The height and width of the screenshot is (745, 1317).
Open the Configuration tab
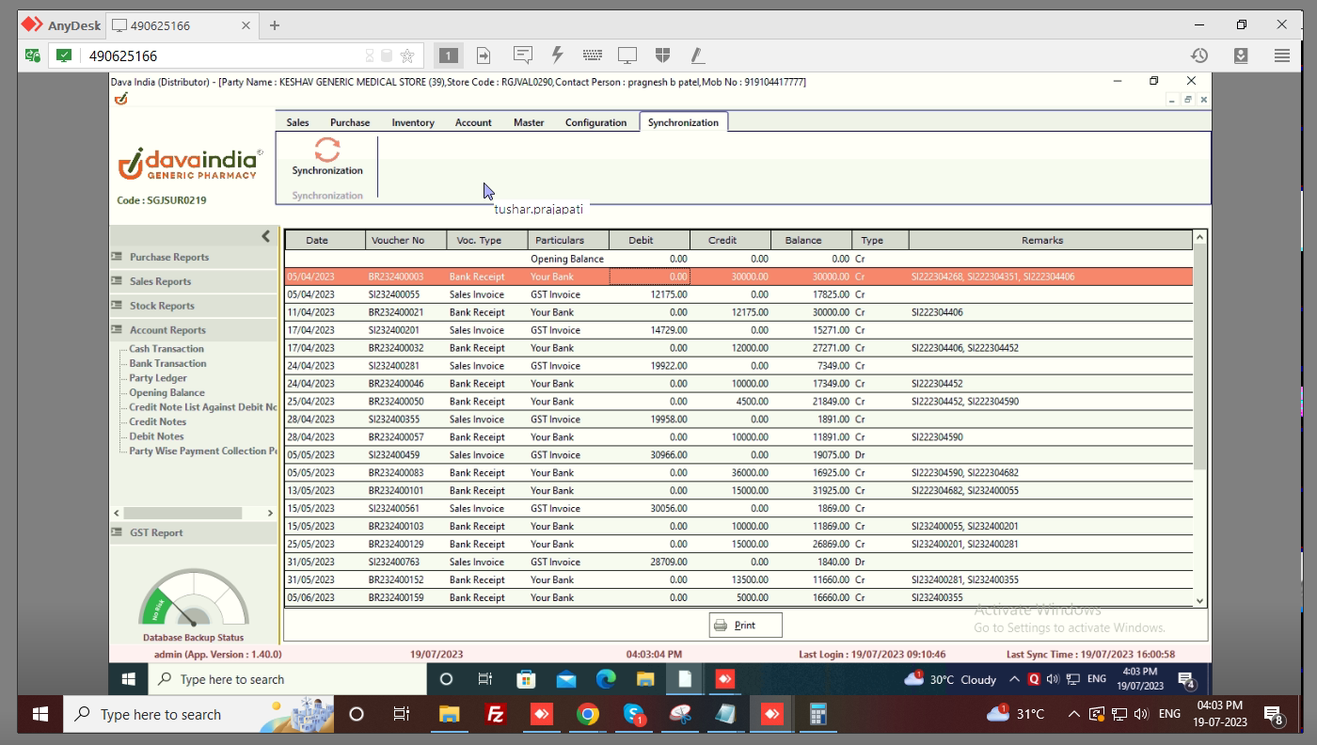coord(595,122)
